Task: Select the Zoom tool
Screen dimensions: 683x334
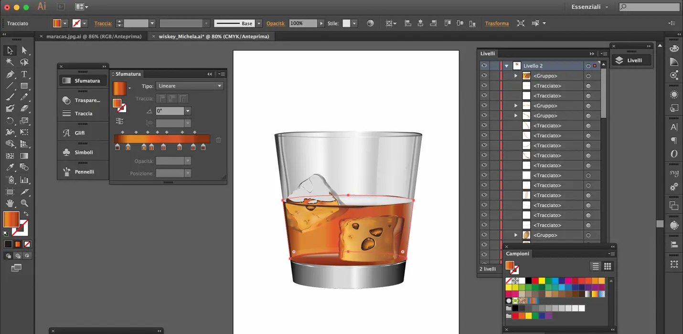Action: [x=24, y=203]
